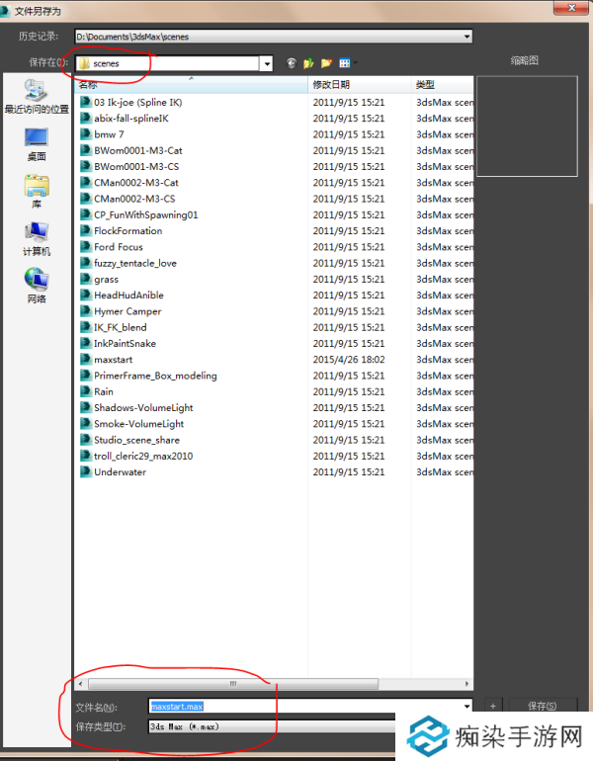The height and width of the screenshot is (761, 593).
Task: Click the file name input field
Action: [306, 707]
